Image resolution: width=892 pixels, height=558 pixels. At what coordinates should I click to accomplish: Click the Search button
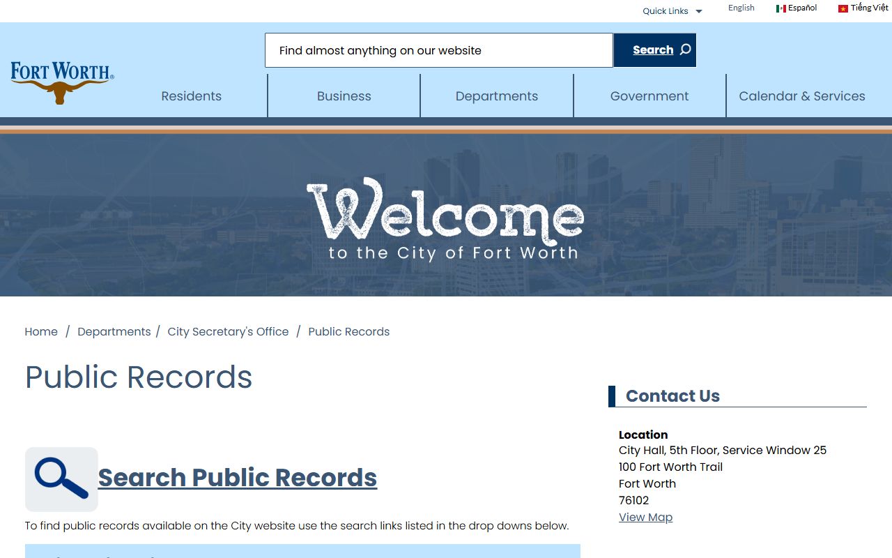tap(655, 50)
